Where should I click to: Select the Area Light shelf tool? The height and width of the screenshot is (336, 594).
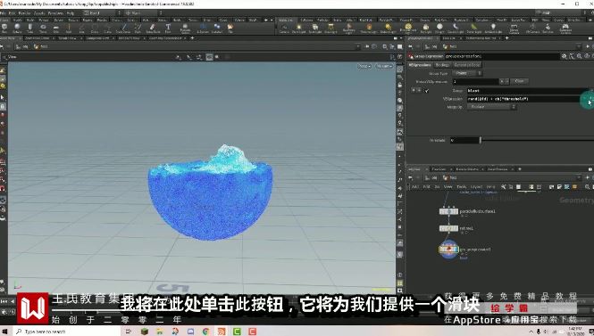click(330, 28)
